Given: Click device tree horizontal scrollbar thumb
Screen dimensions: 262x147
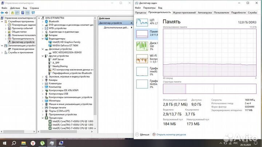Looking at the screenshot, I should (59, 132).
